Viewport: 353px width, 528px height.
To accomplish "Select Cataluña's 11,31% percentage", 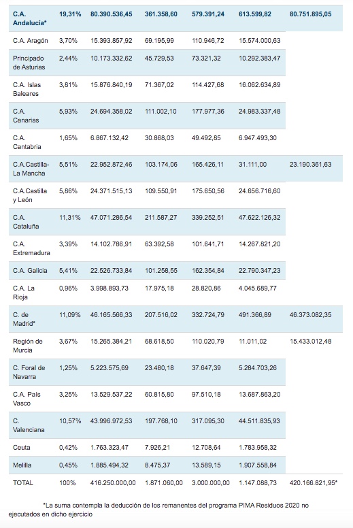I will [x=69, y=218].
